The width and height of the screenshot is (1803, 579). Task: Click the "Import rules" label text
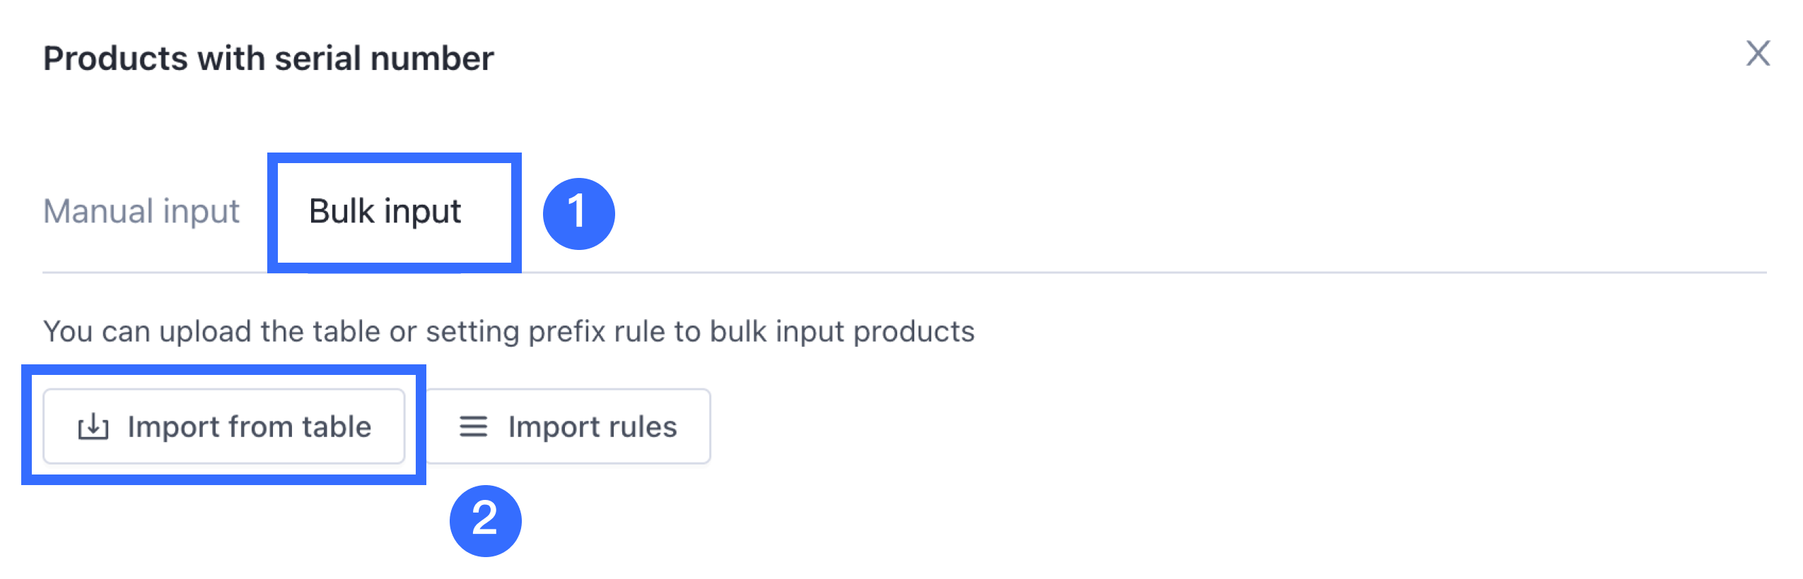(x=593, y=427)
